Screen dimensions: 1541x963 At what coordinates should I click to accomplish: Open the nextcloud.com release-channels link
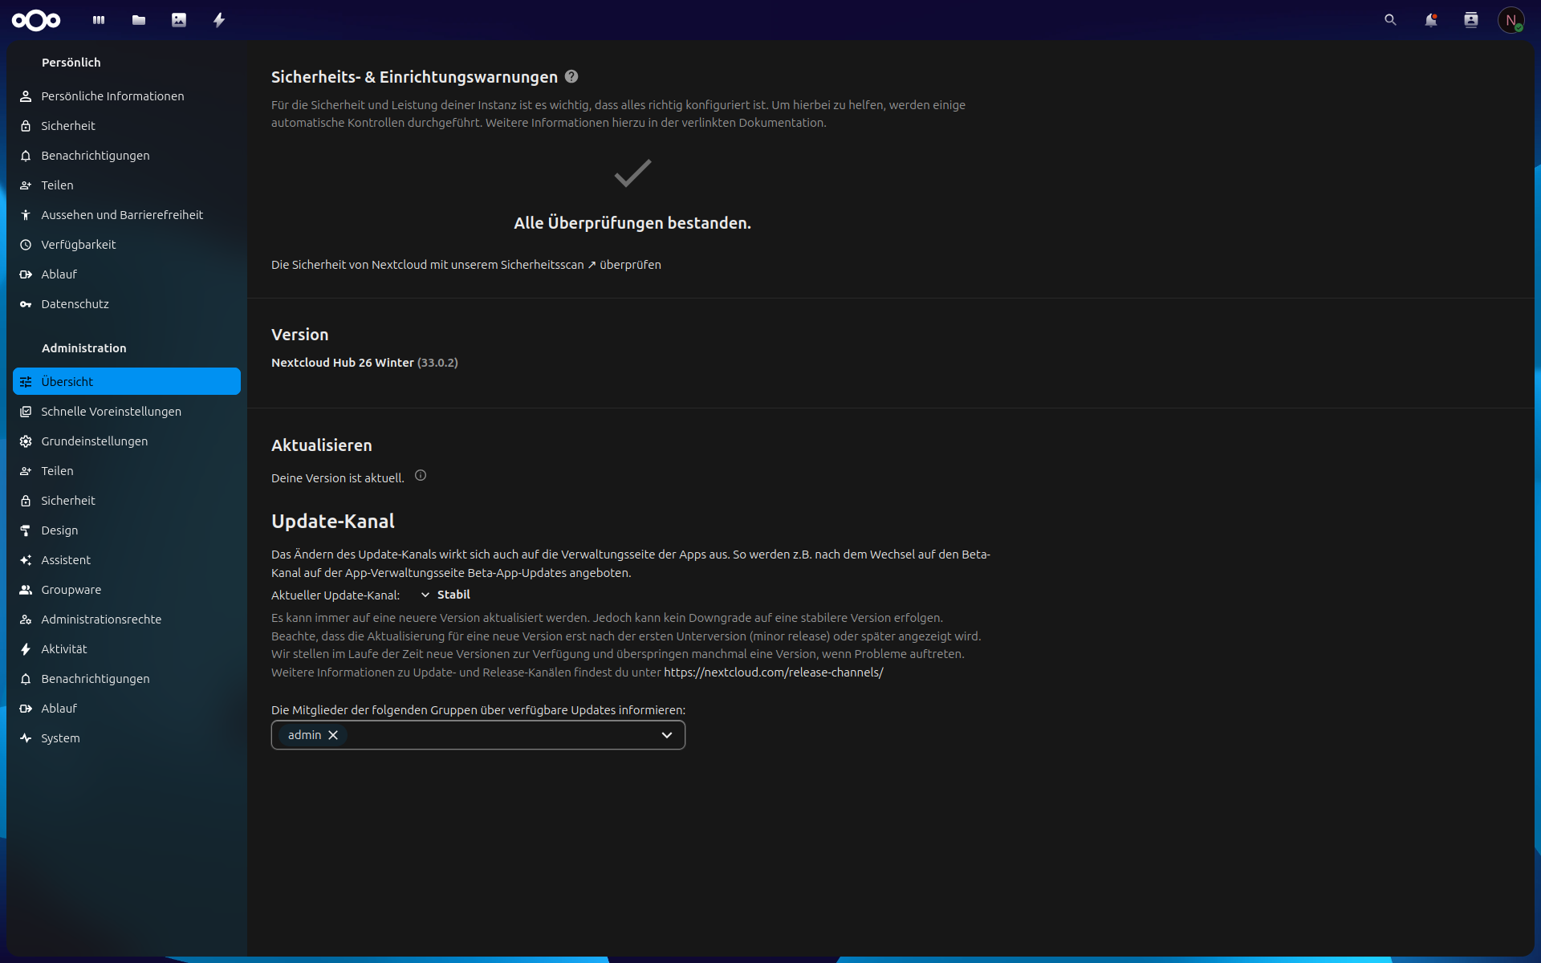773,672
